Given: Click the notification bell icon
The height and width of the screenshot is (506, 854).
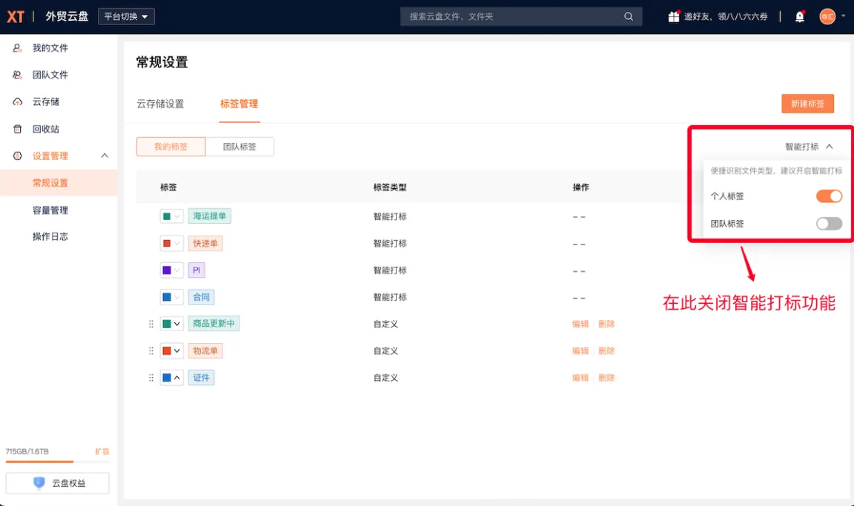Looking at the screenshot, I should click(x=800, y=16).
